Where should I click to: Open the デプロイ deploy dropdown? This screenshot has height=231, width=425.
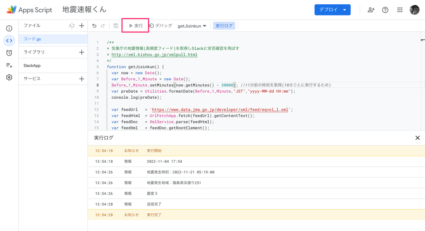point(333,10)
